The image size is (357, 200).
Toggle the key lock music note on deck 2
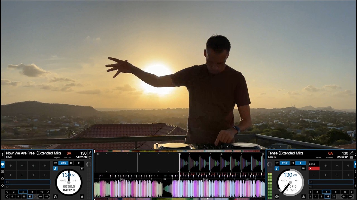pos(277,168)
